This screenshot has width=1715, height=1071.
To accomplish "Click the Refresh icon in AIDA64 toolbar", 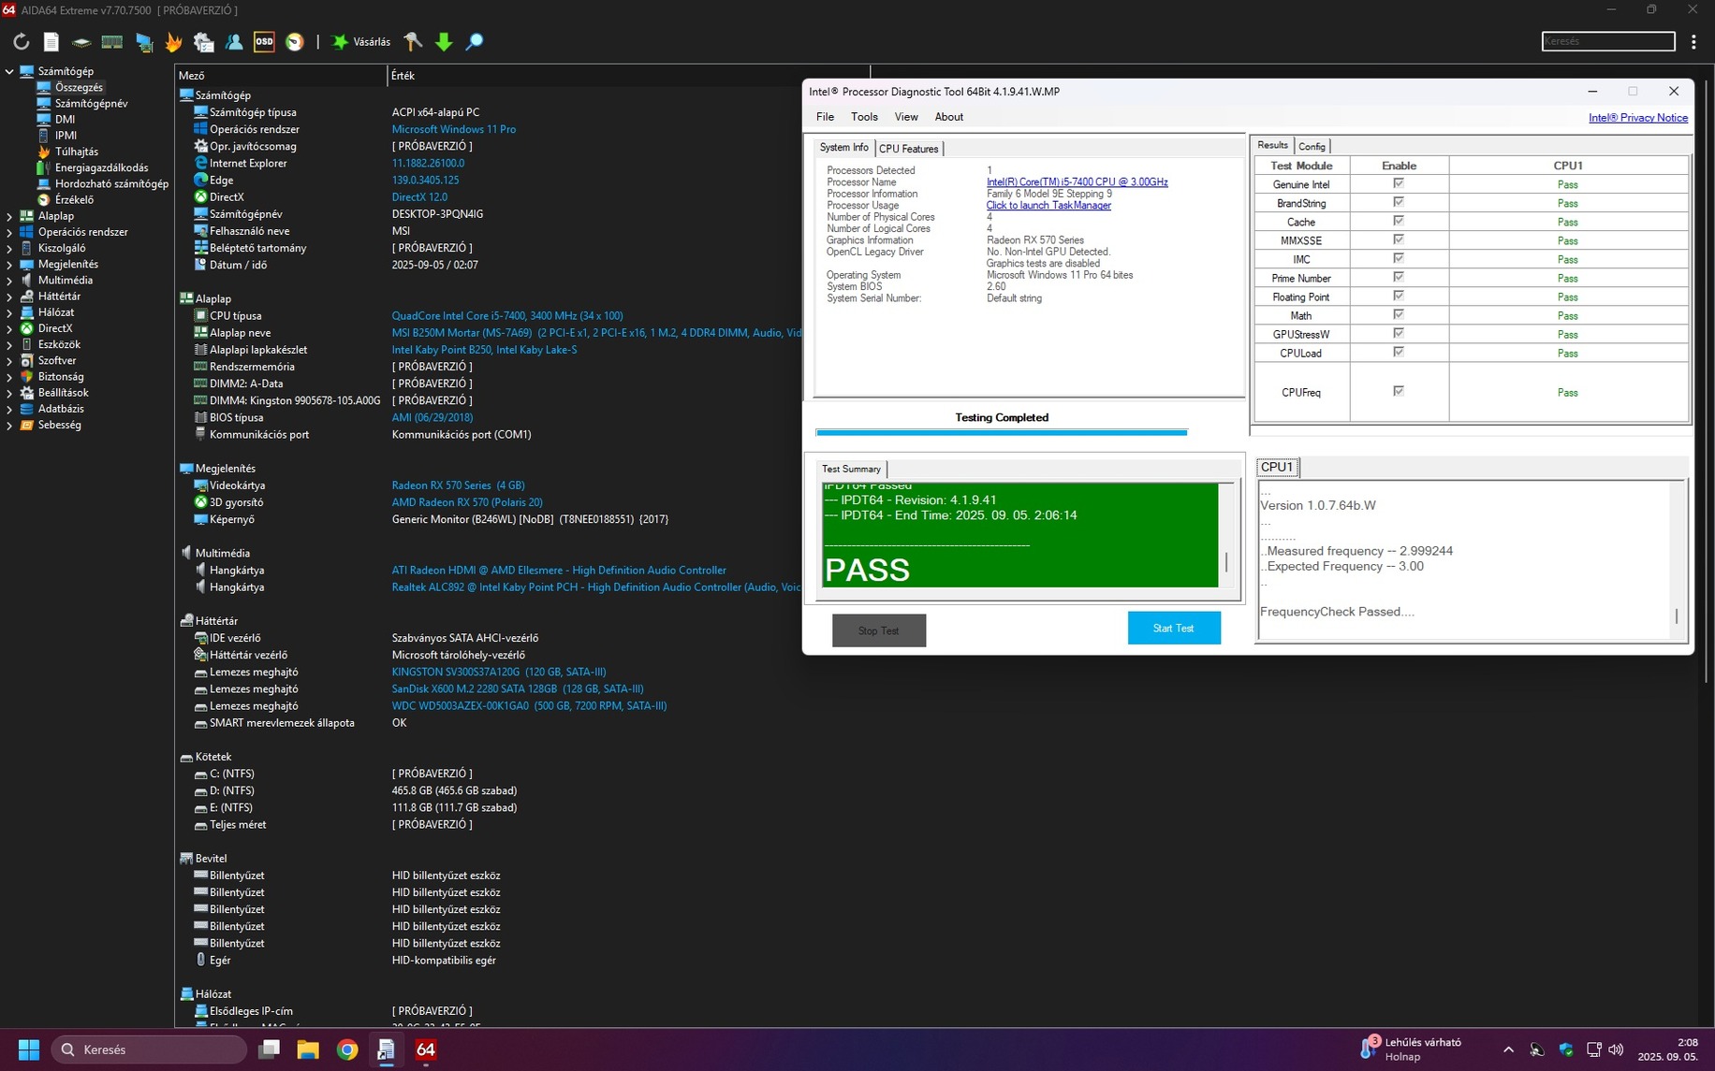I will coord(21,42).
